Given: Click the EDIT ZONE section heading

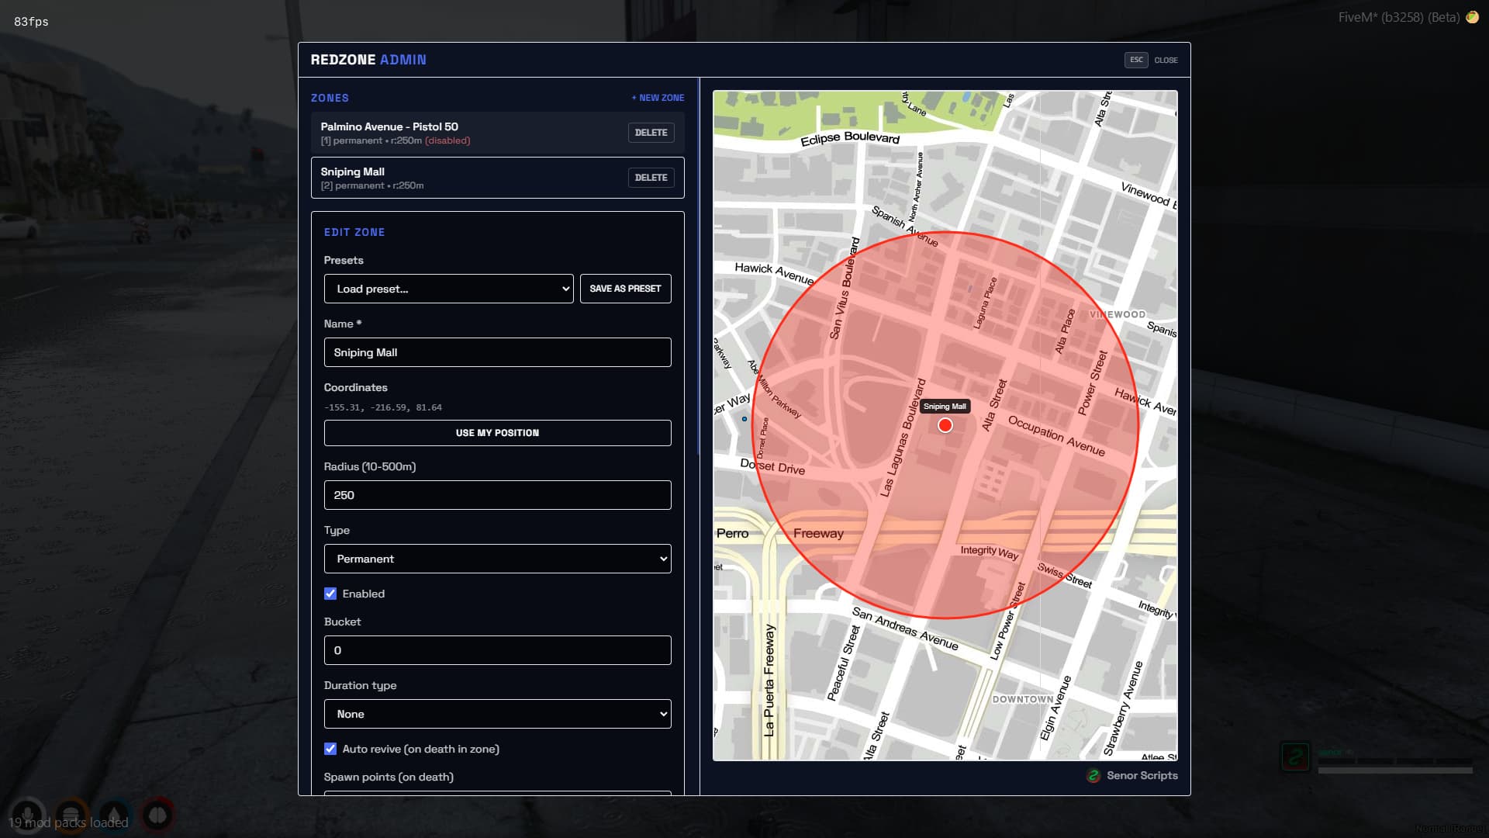Looking at the screenshot, I should point(354,232).
